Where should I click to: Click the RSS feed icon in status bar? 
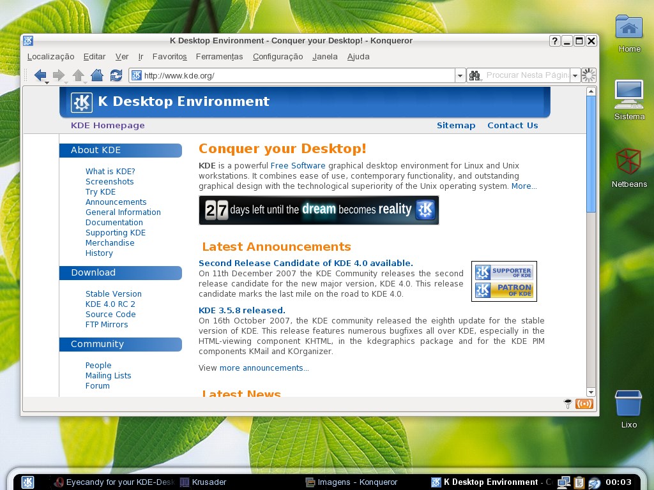[584, 404]
